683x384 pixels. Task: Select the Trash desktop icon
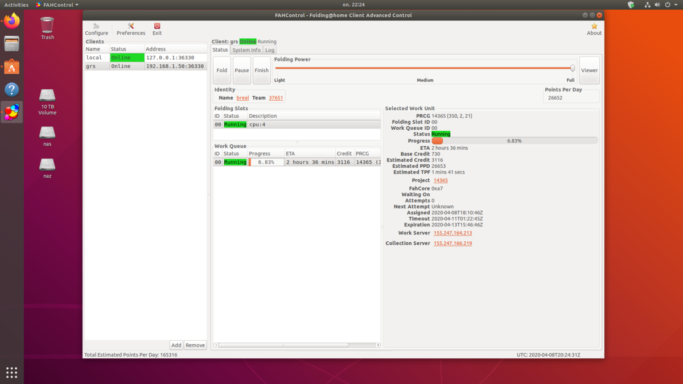(47, 28)
